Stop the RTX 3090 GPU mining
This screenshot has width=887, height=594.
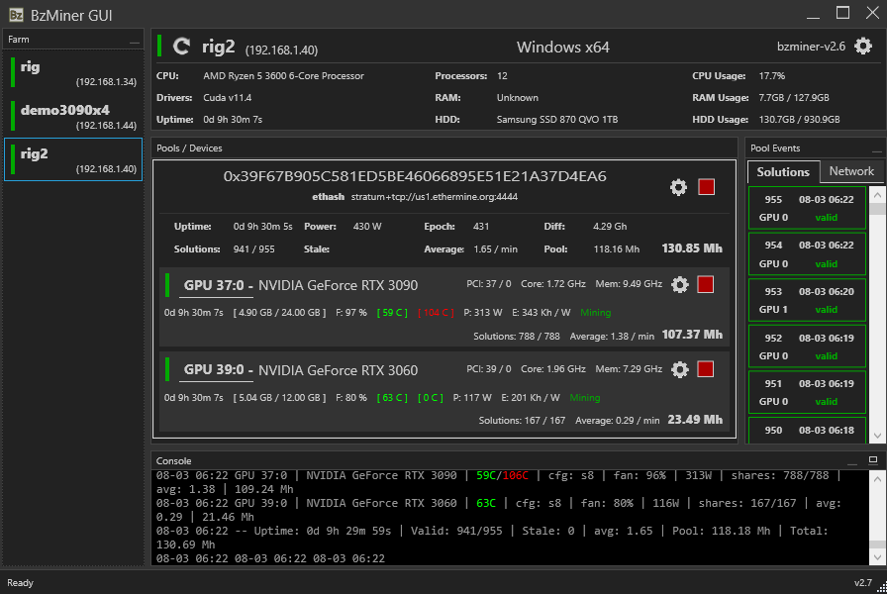pyautogui.click(x=706, y=284)
